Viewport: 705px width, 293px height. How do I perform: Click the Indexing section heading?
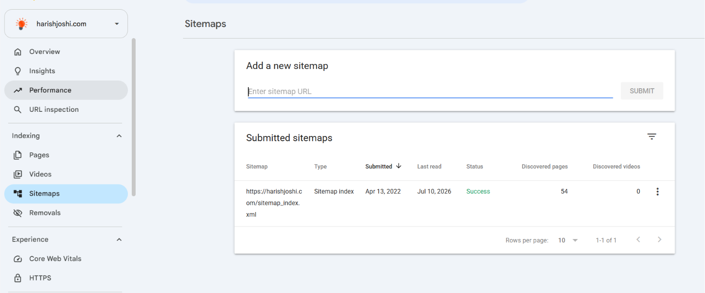pyautogui.click(x=26, y=136)
